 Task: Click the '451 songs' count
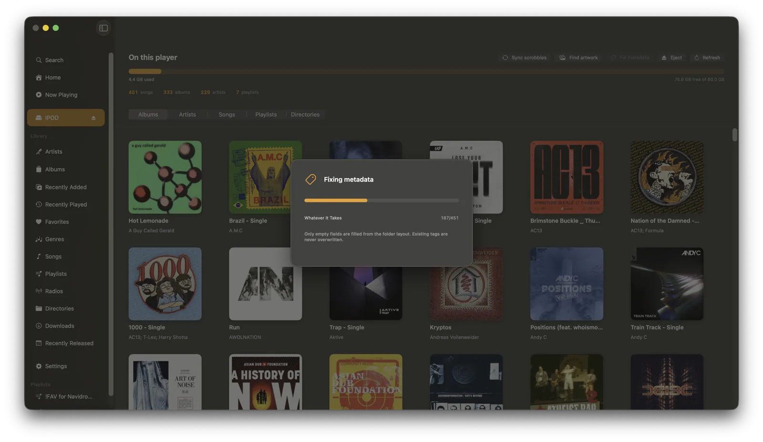pos(141,92)
